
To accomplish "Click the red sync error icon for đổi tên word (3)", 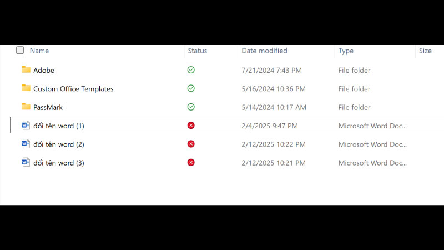I will tap(191, 162).
